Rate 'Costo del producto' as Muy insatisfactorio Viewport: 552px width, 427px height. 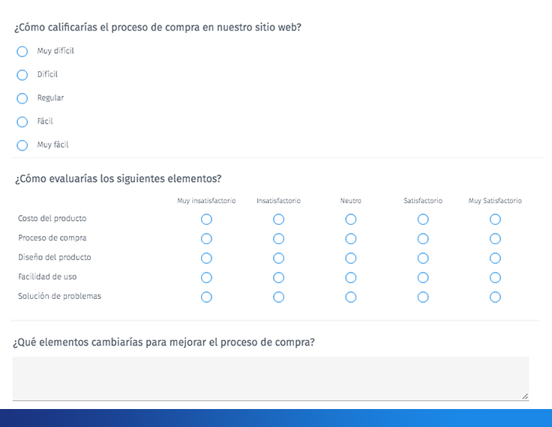206,219
